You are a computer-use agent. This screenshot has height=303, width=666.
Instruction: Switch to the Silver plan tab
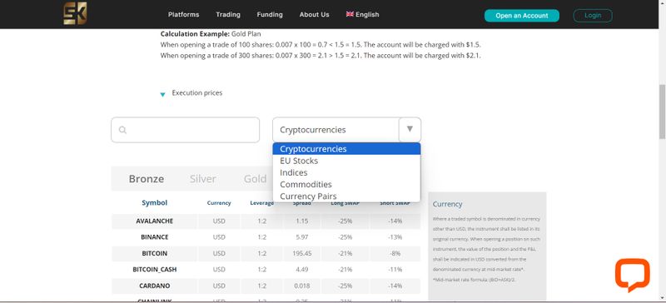click(x=202, y=179)
